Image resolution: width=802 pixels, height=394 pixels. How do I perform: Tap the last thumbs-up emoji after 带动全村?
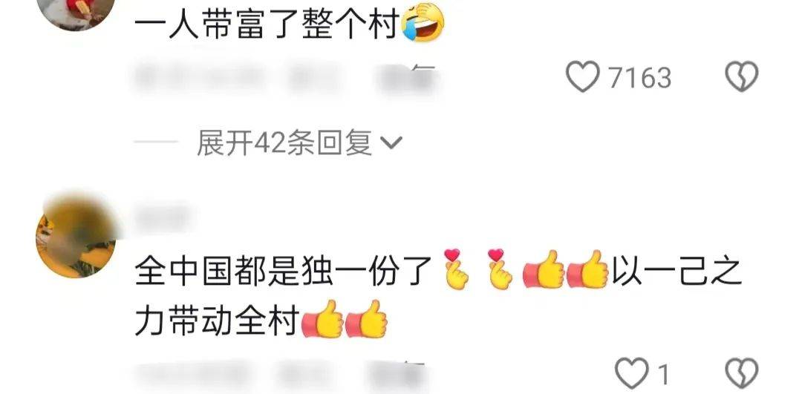click(x=366, y=319)
